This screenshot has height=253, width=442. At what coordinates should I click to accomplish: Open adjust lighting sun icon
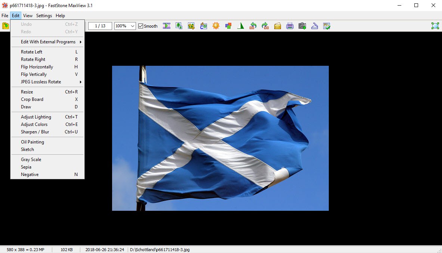(x=216, y=26)
